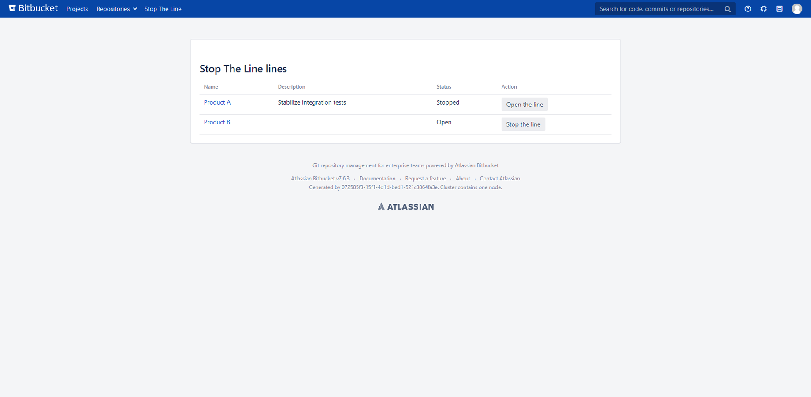Open the Administration gear icon
811x397 pixels.
tap(763, 9)
